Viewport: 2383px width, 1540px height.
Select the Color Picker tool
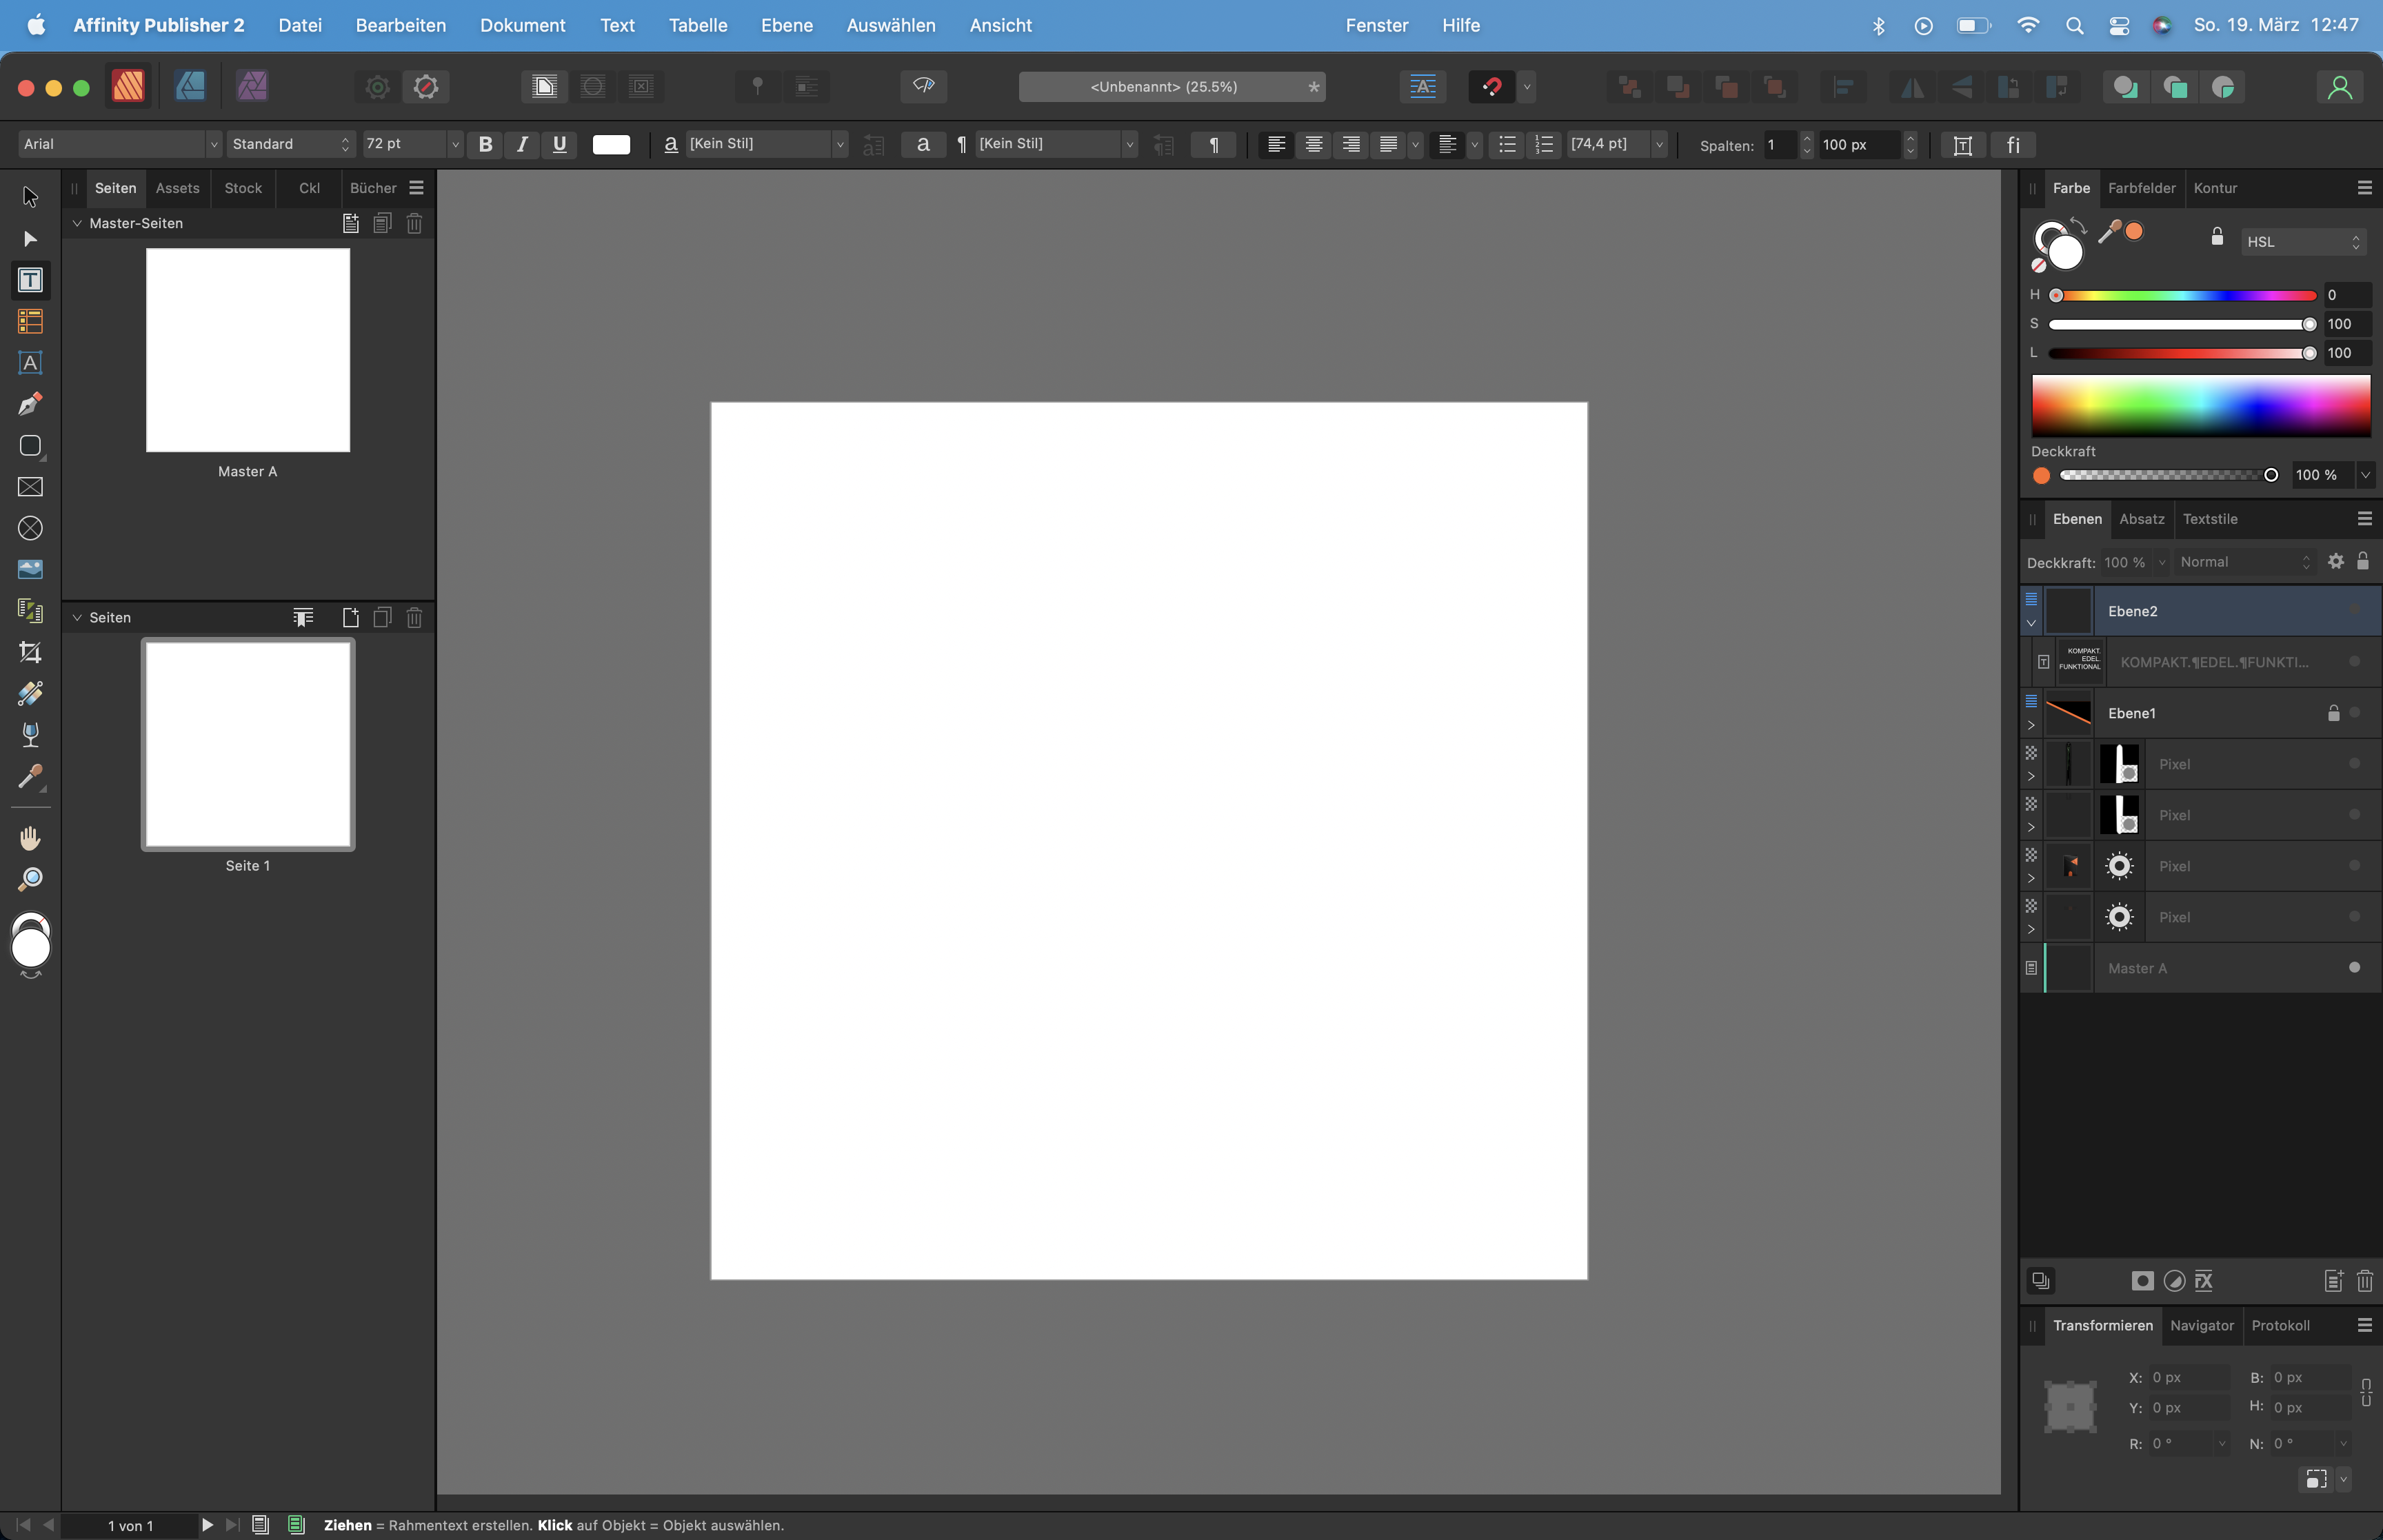pyautogui.click(x=30, y=776)
